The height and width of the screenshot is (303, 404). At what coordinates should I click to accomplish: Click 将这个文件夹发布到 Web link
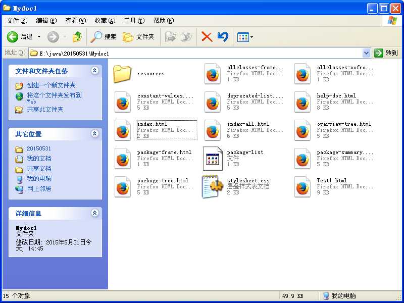(x=55, y=98)
